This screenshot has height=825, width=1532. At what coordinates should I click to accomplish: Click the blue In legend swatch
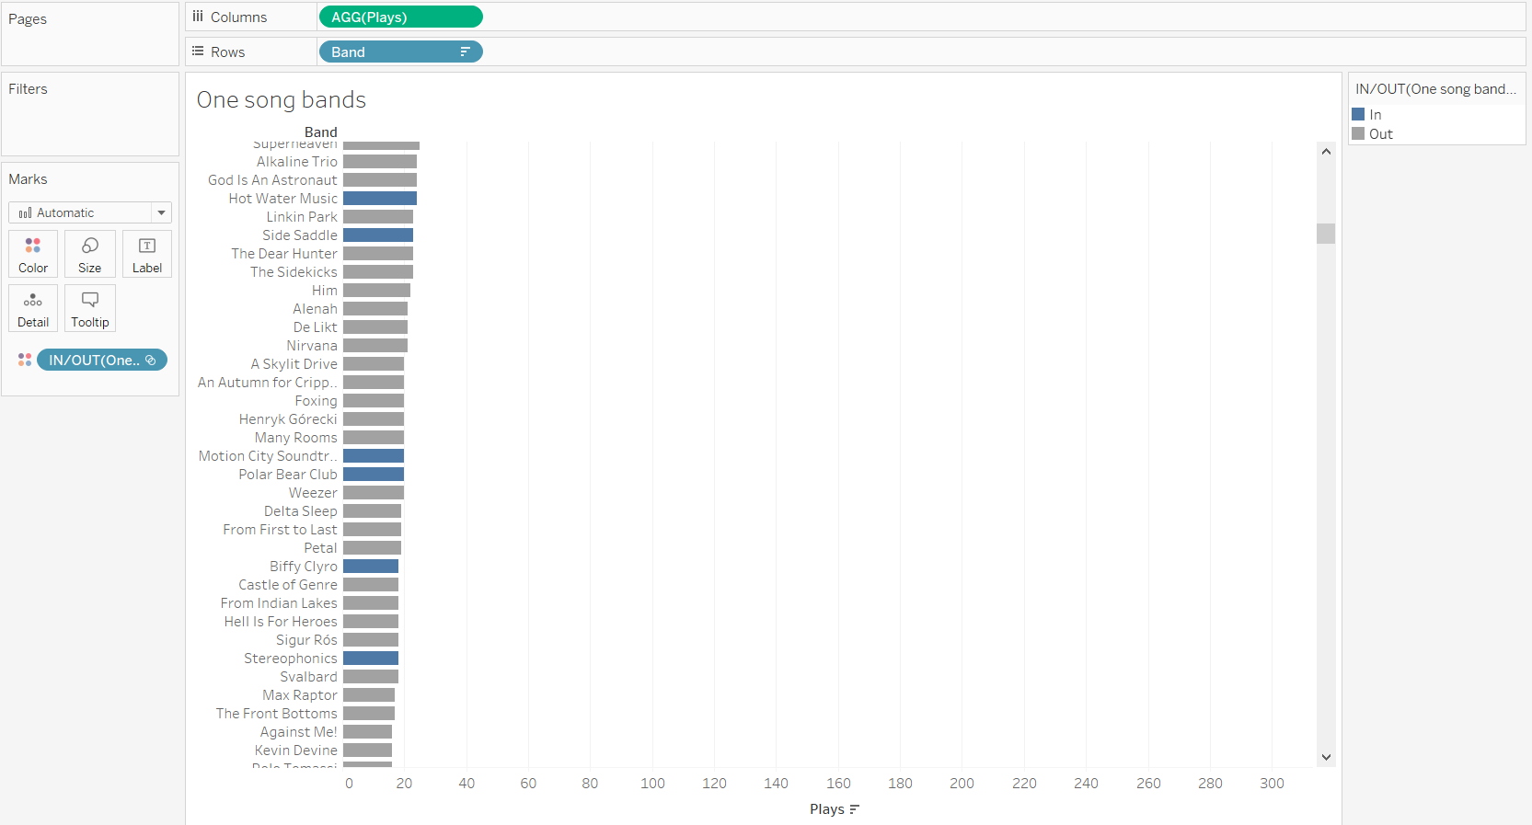(x=1358, y=114)
